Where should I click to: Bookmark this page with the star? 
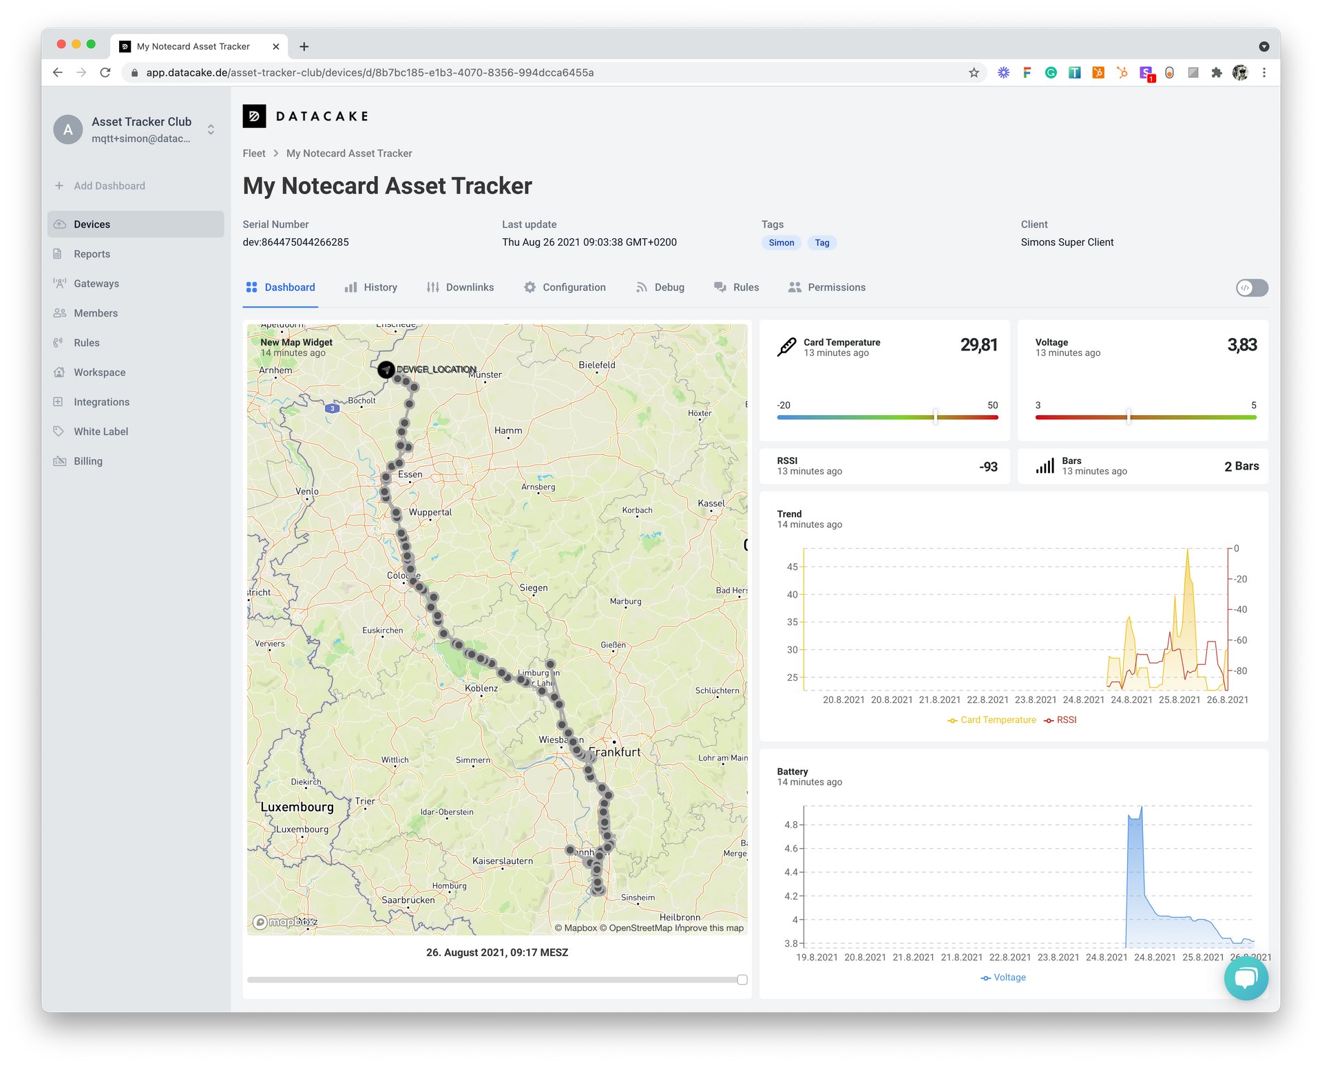pos(974,72)
